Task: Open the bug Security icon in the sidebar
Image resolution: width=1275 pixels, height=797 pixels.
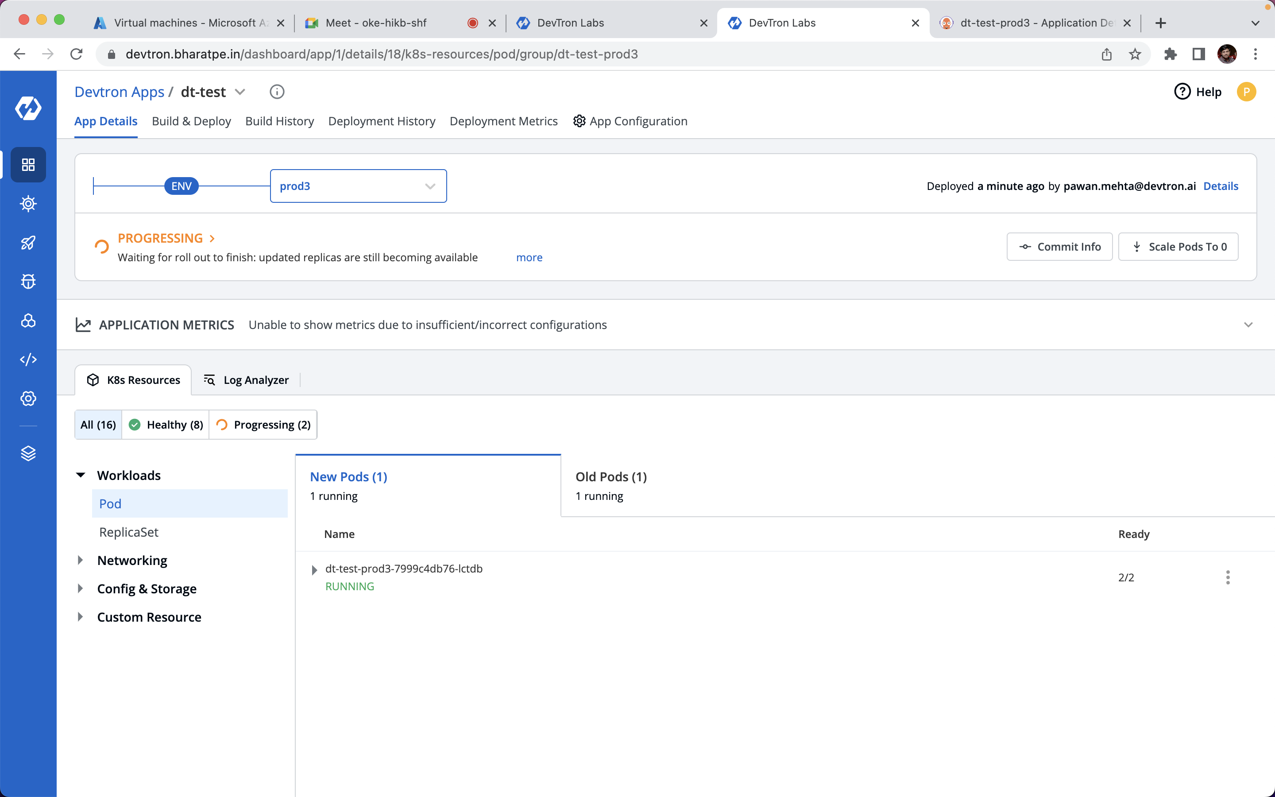Action: tap(28, 282)
